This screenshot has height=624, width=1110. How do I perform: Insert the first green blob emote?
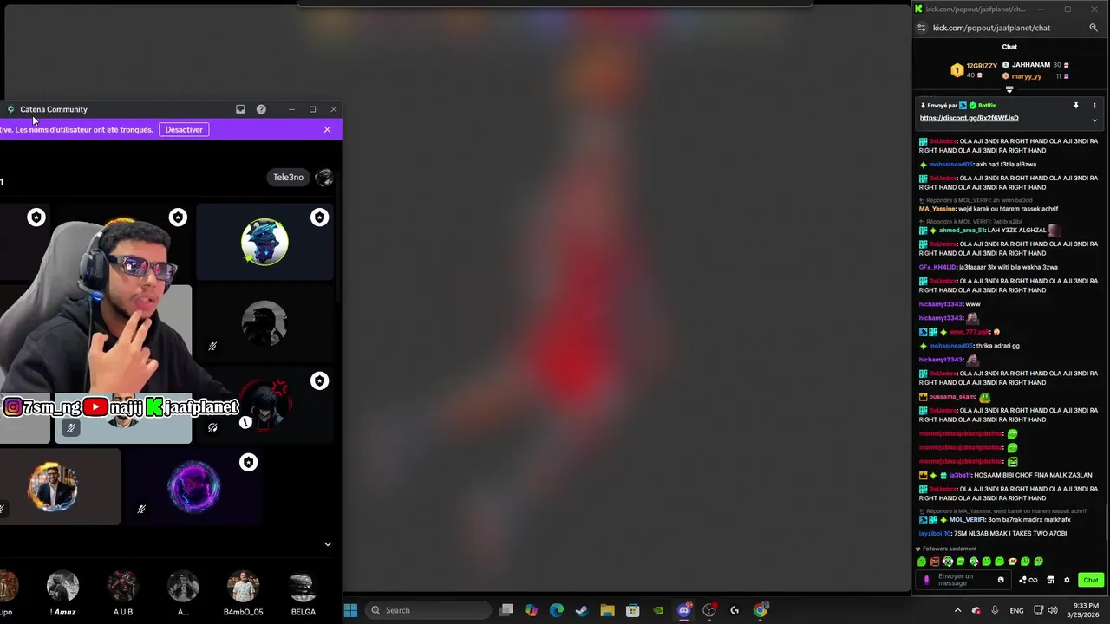[922, 562]
